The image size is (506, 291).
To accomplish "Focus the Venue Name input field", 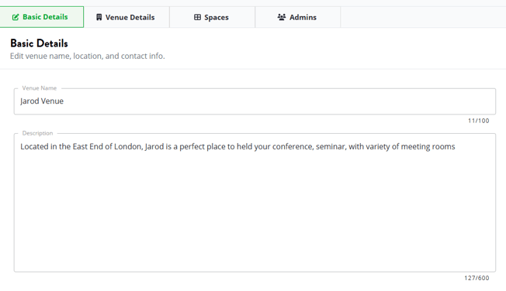I will 255,101.
